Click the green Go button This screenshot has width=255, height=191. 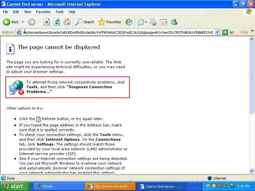(x=228, y=32)
